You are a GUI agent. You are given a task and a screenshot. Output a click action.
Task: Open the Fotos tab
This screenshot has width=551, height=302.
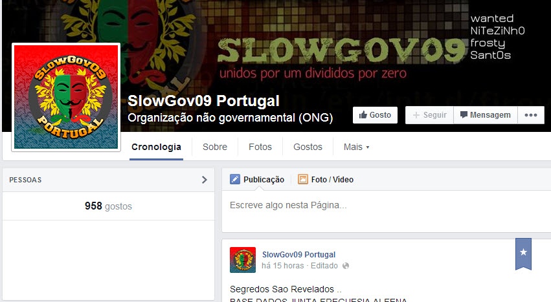point(260,147)
